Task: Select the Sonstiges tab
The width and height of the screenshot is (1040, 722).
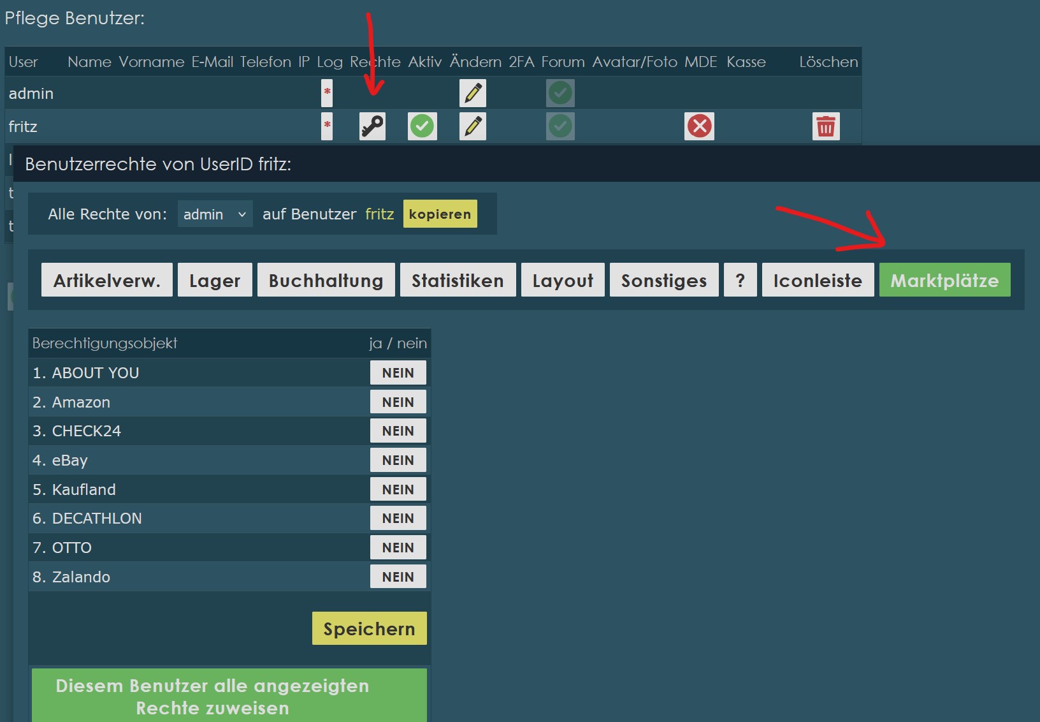Action: point(664,280)
